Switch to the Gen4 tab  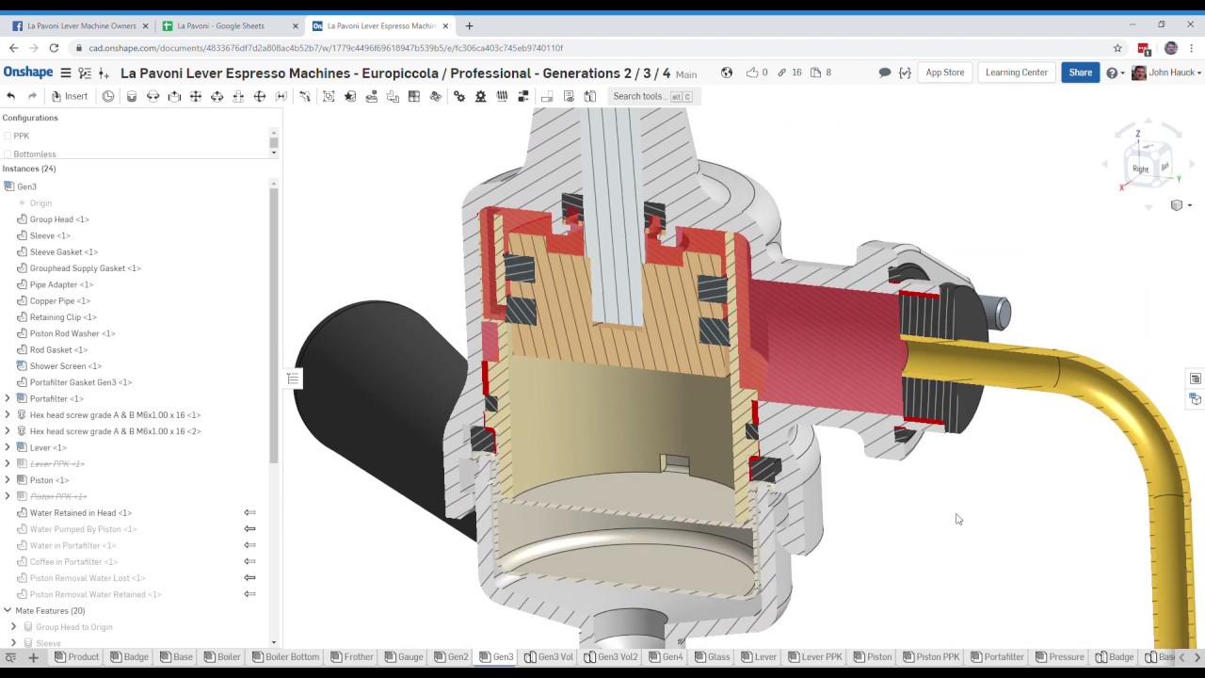[x=667, y=657]
